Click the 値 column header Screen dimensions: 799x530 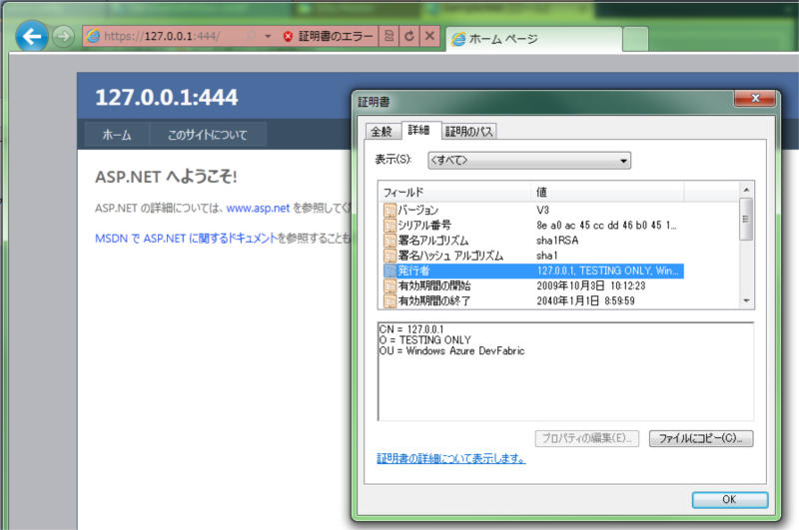[607, 193]
